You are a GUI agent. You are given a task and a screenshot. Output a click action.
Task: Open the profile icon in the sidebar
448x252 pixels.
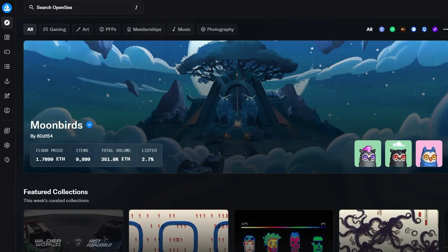tap(7, 110)
